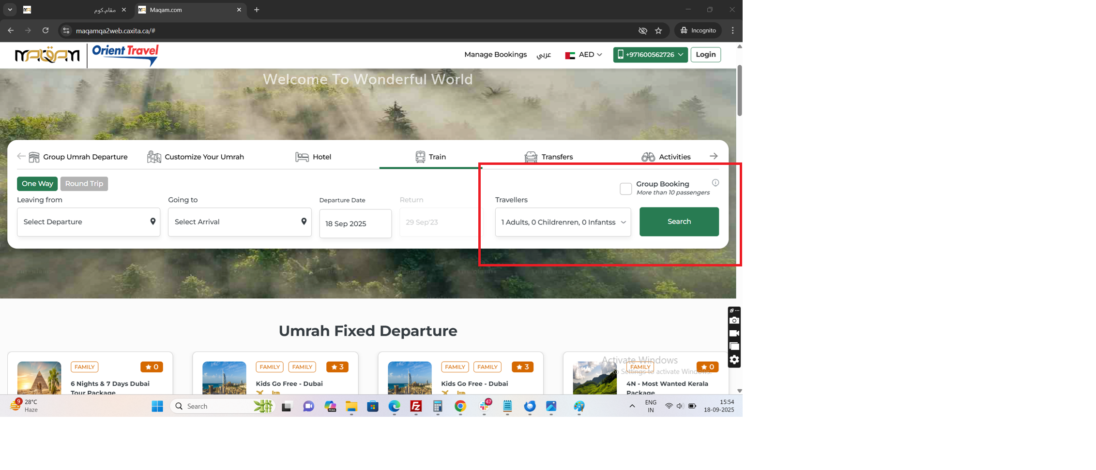Open the Manage Bookings link
The height and width of the screenshot is (470, 1096).
(x=495, y=55)
